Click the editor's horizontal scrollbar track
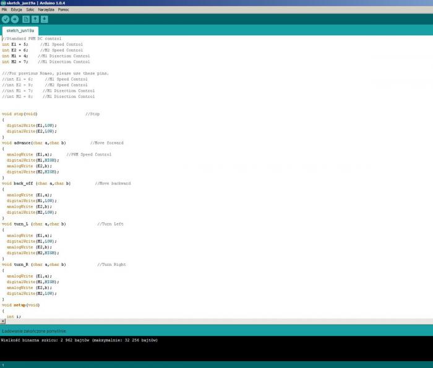This screenshot has width=433, height=368. click(x=216, y=322)
